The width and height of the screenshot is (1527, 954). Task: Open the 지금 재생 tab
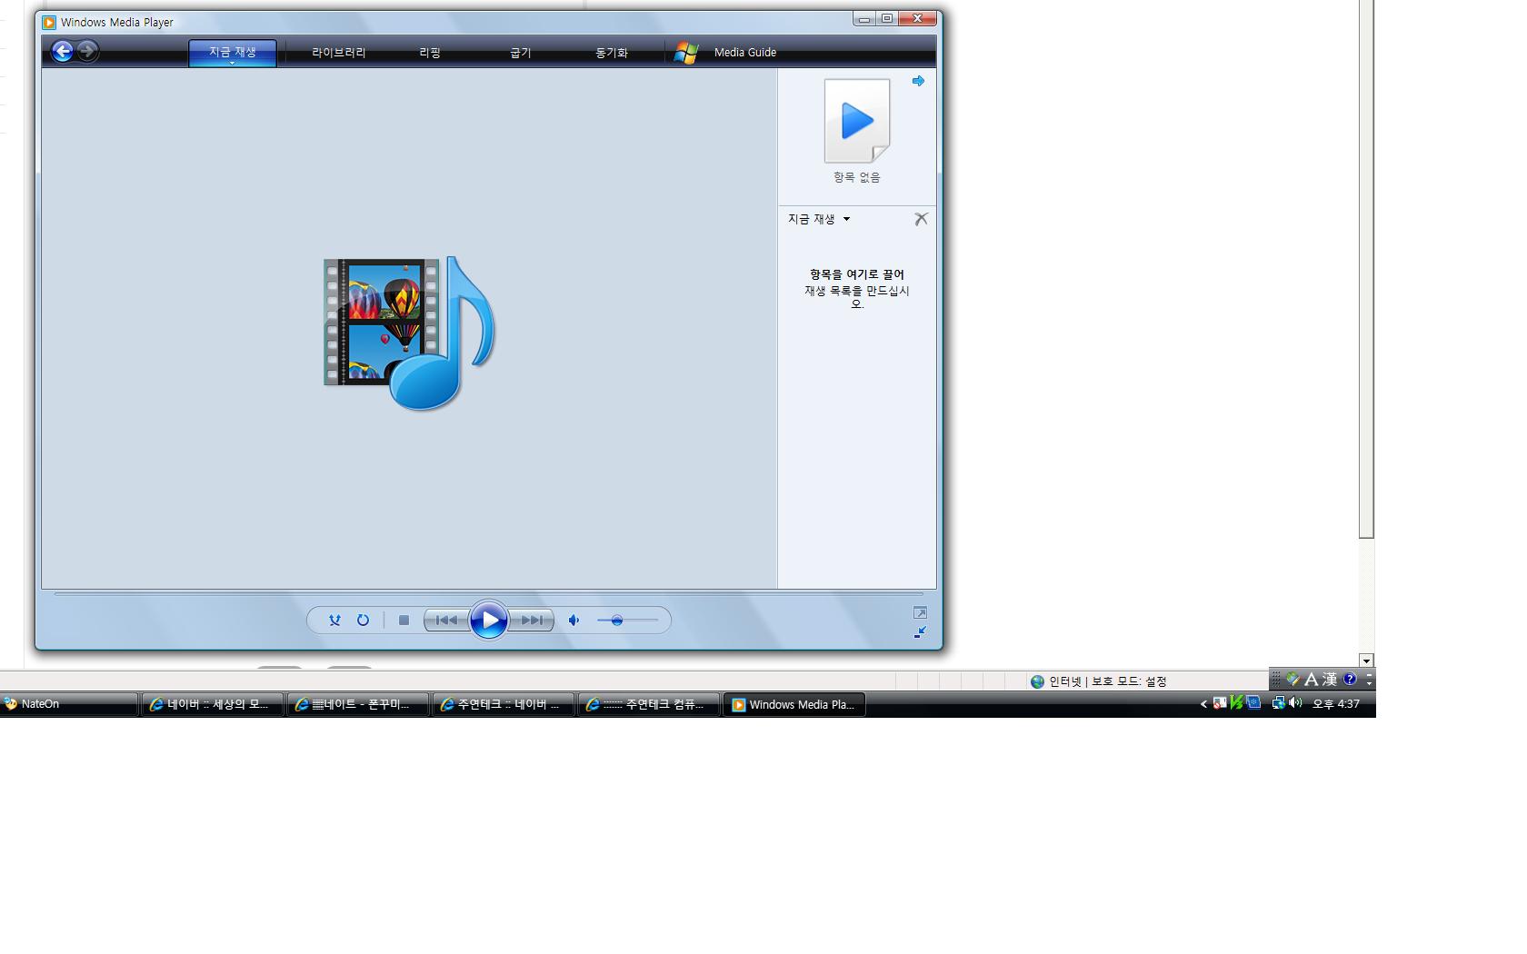click(233, 52)
